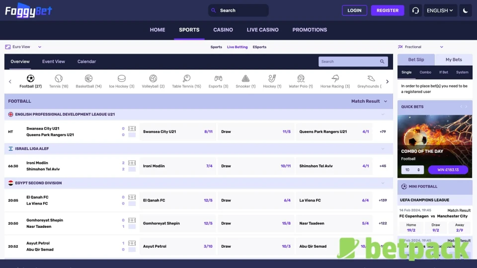Click the FoggyBet logo

click(29, 10)
